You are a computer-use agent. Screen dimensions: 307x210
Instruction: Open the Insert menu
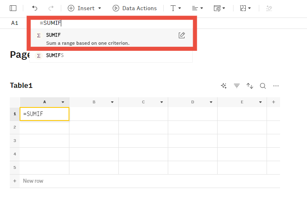click(x=85, y=8)
